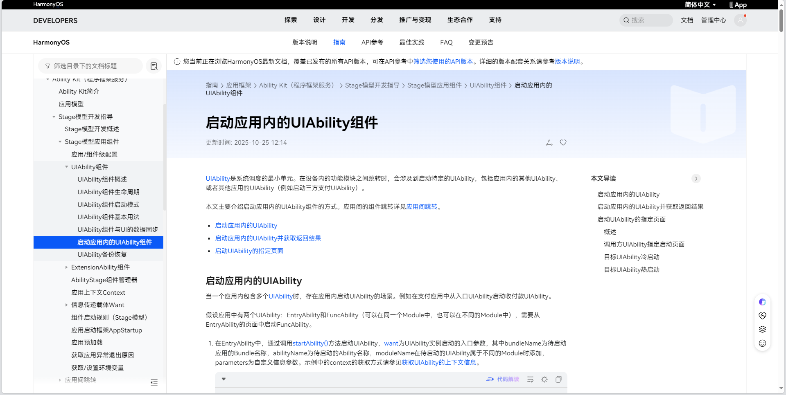The height and width of the screenshot is (395, 786).
Task: Open 应用上下文Context in sidebar
Action: pos(98,293)
